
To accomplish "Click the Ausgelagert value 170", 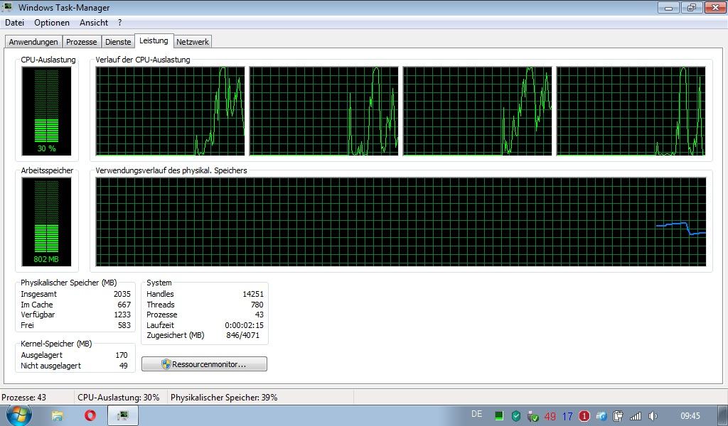I will pyautogui.click(x=121, y=355).
